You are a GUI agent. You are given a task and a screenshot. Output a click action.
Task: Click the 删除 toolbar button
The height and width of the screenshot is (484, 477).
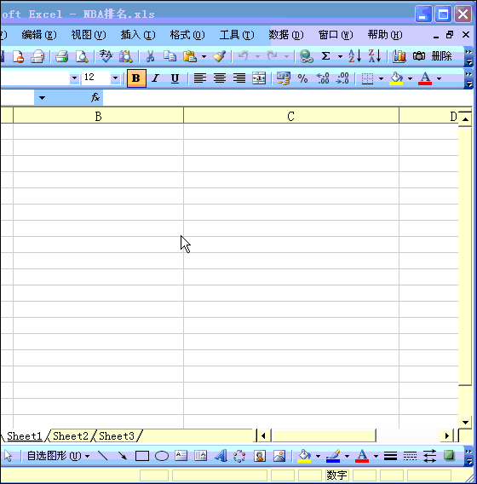(441, 56)
